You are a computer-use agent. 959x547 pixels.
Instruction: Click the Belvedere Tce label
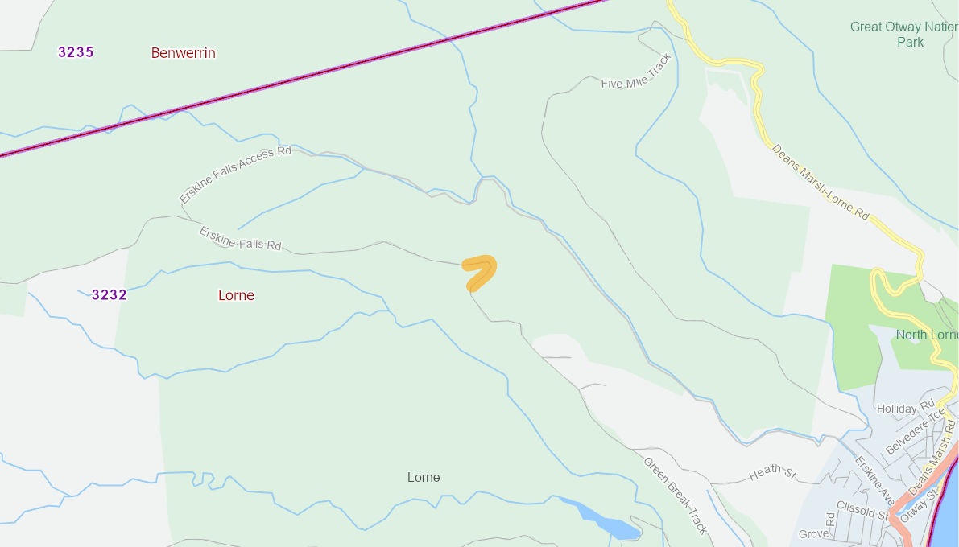click(x=915, y=431)
